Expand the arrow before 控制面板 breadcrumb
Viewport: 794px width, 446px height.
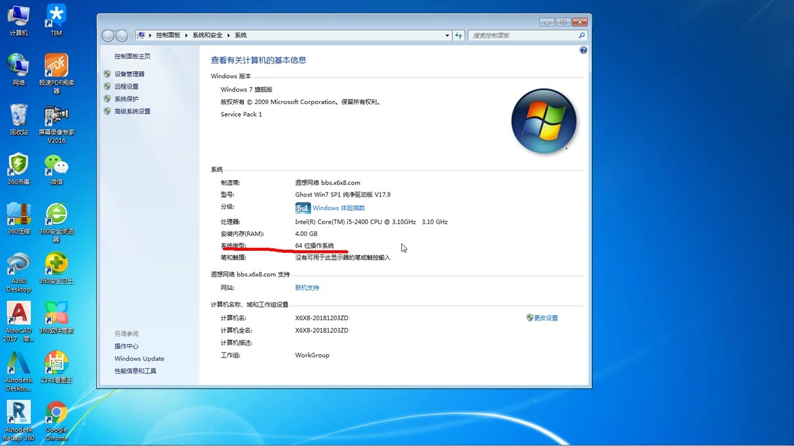(151, 35)
